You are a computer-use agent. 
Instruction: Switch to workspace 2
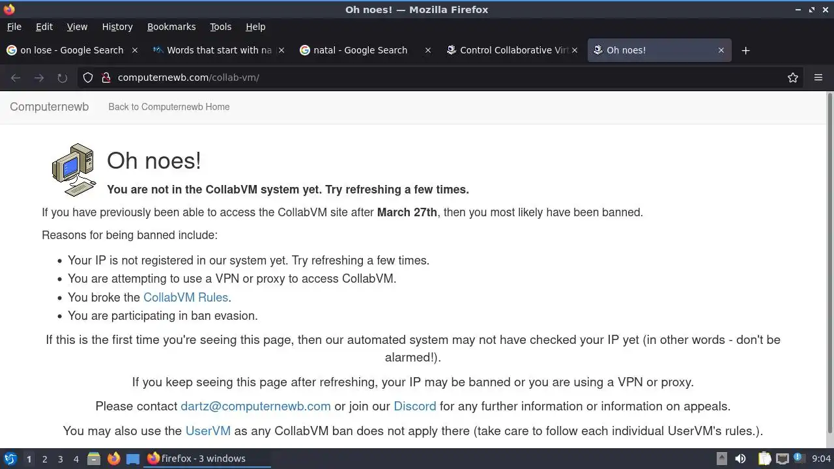[44, 459]
